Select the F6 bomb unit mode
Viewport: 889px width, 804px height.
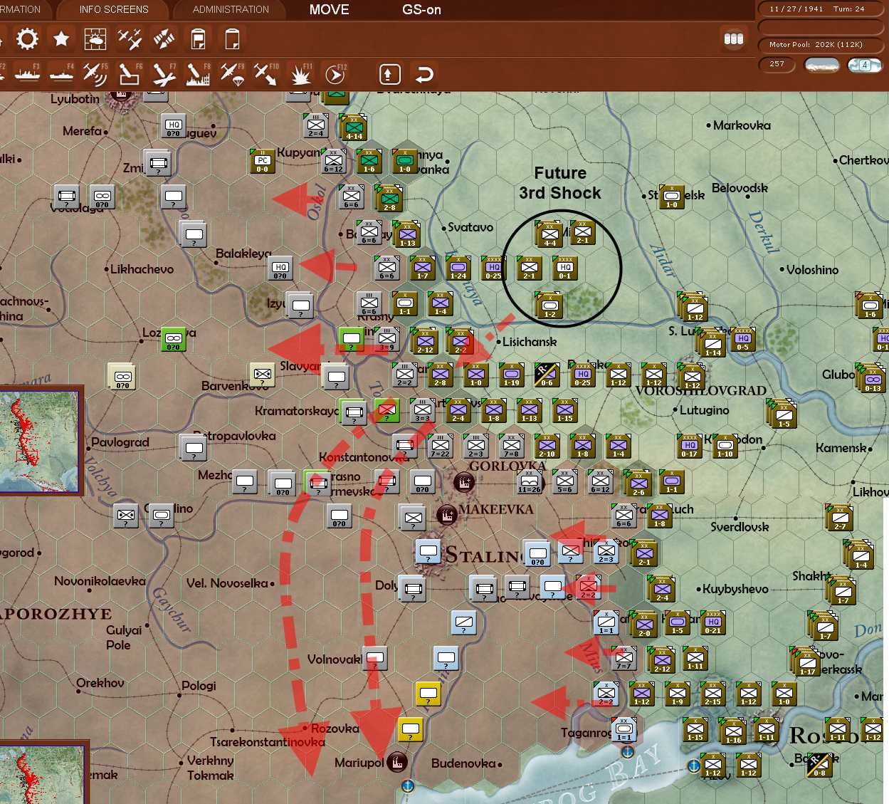129,73
